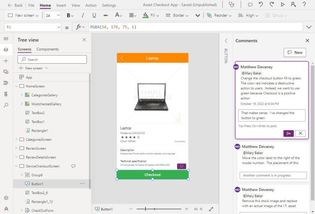Expand the CategoriesGallery node
The height and width of the screenshot is (214, 315).
22,95
